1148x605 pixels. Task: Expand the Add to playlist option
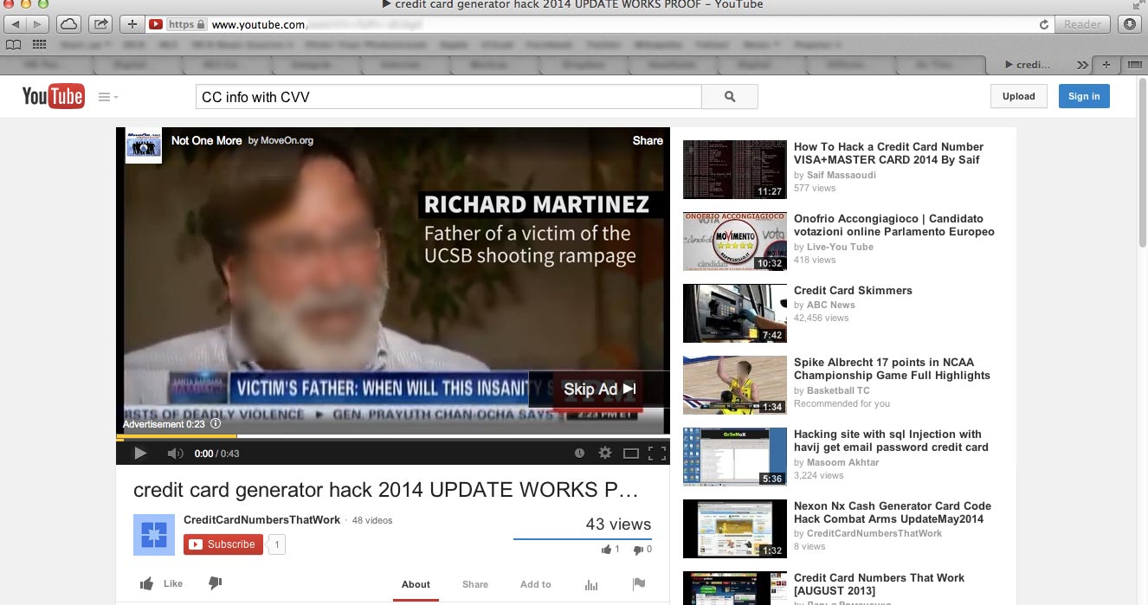pyautogui.click(x=535, y=584)
